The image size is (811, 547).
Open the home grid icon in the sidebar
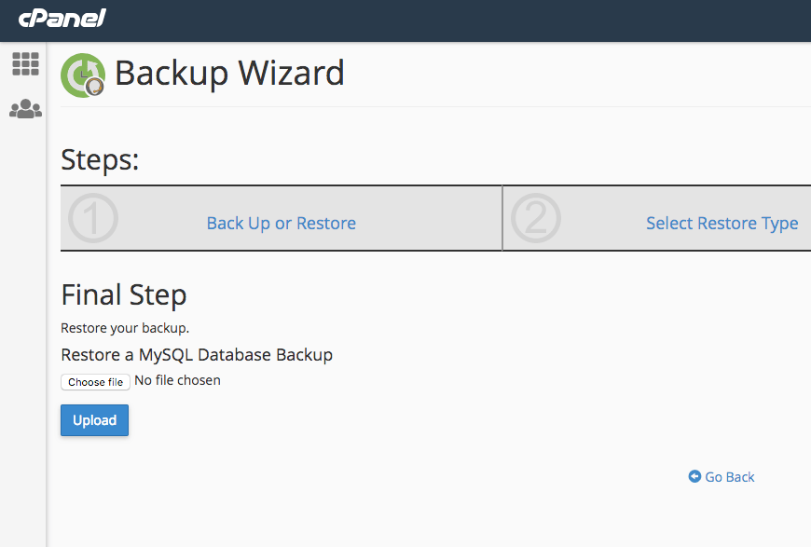click(25, 64)
